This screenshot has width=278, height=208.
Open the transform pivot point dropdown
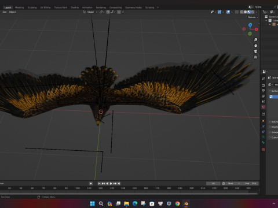pos(102,12)
